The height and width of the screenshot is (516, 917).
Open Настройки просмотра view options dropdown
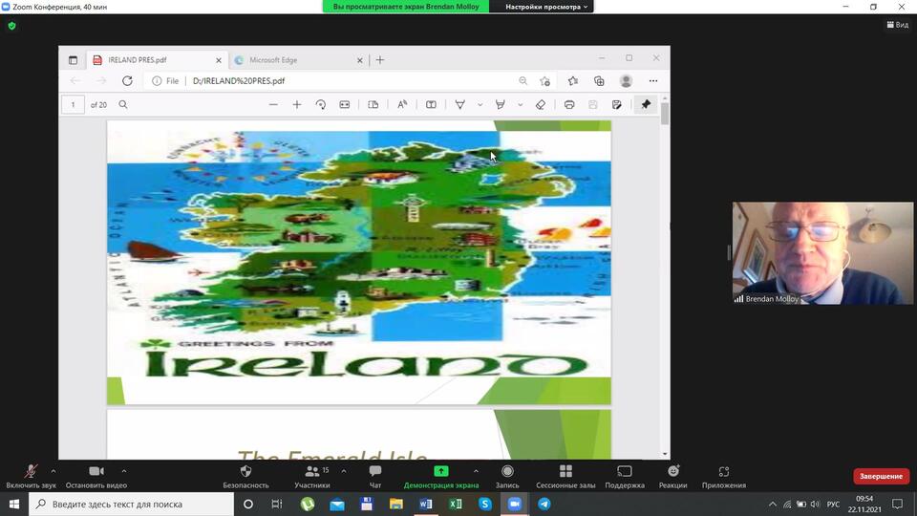click(546, 7)
